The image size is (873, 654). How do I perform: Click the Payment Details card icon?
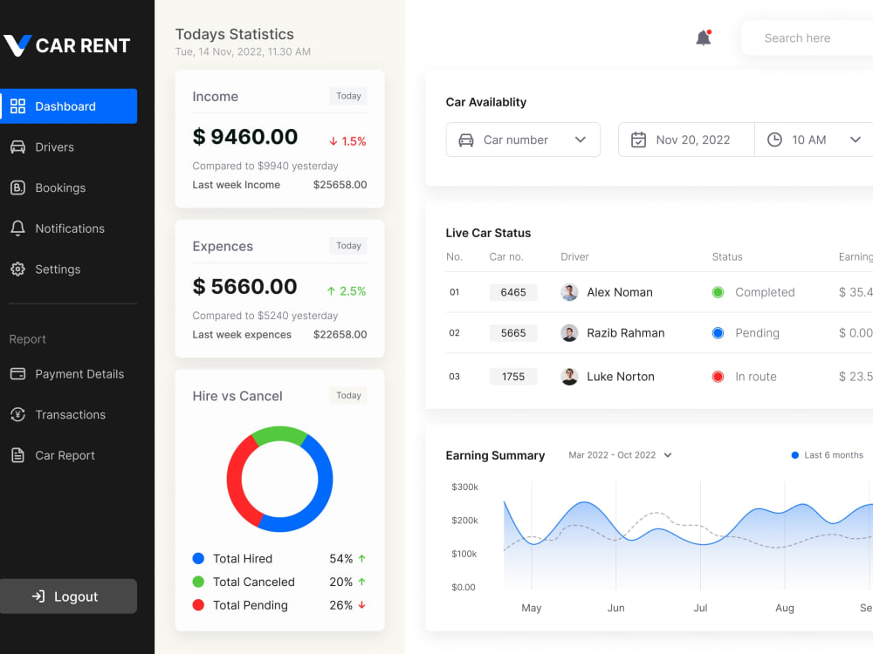(17, 374)
